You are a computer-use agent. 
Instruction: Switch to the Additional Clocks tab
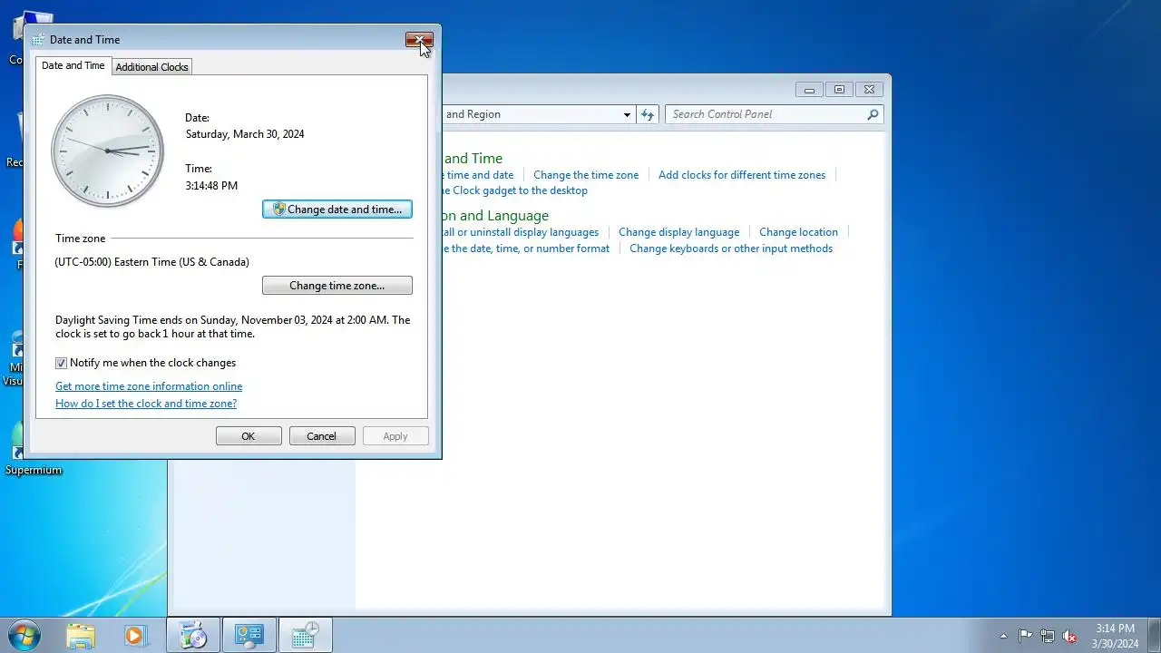(x=151, y=67)
